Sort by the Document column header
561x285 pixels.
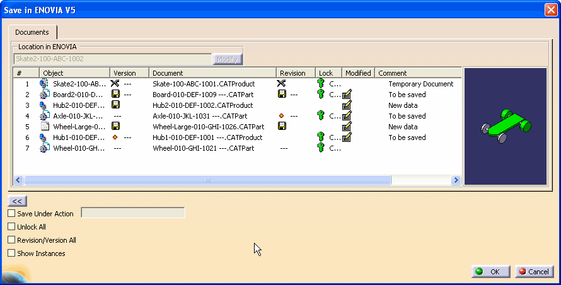[x=212, y=73]
